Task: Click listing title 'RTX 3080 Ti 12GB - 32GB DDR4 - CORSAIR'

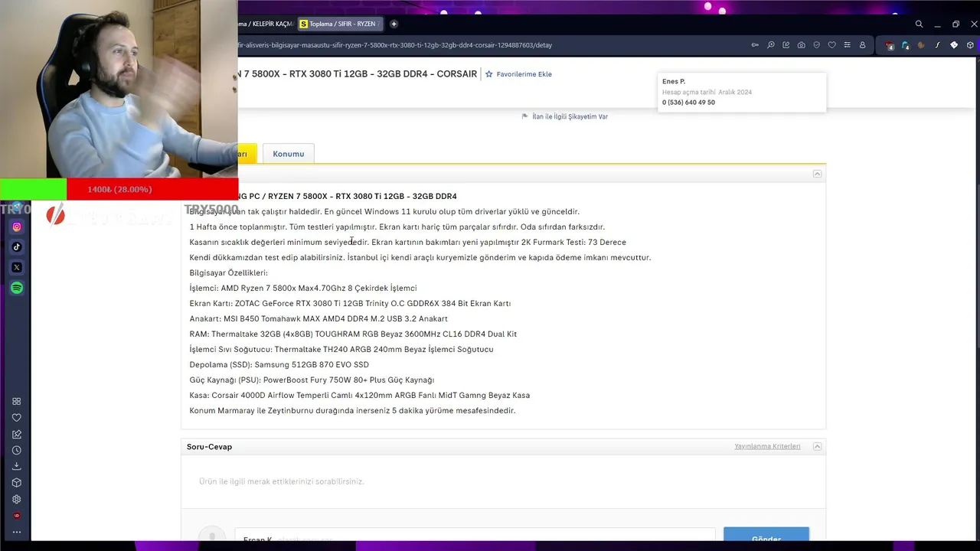Action: click(x=358, y=74)
